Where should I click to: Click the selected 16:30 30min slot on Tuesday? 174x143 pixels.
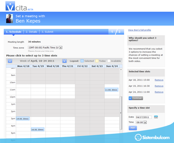(x=38, y=129)
